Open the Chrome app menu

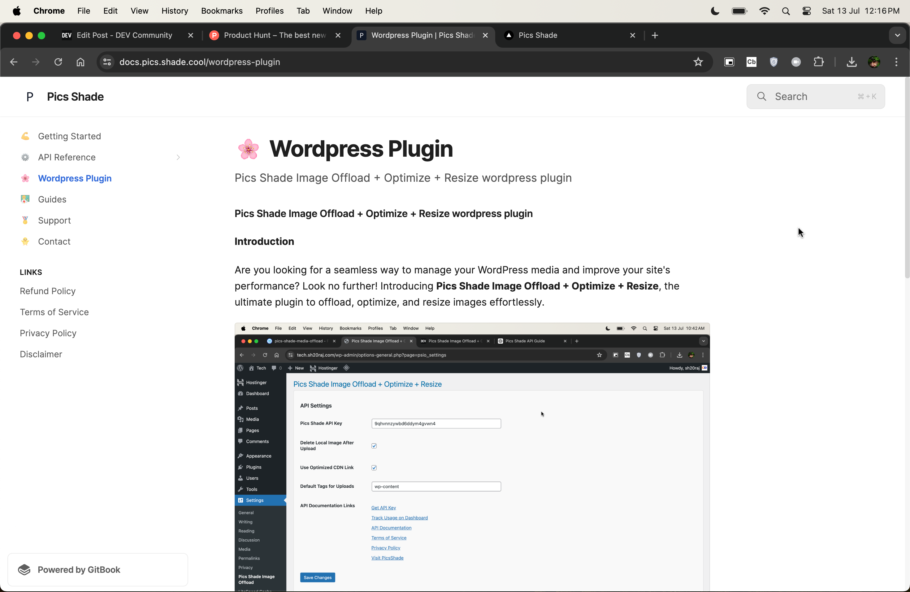pyautogui.click(x=49, y=11)
